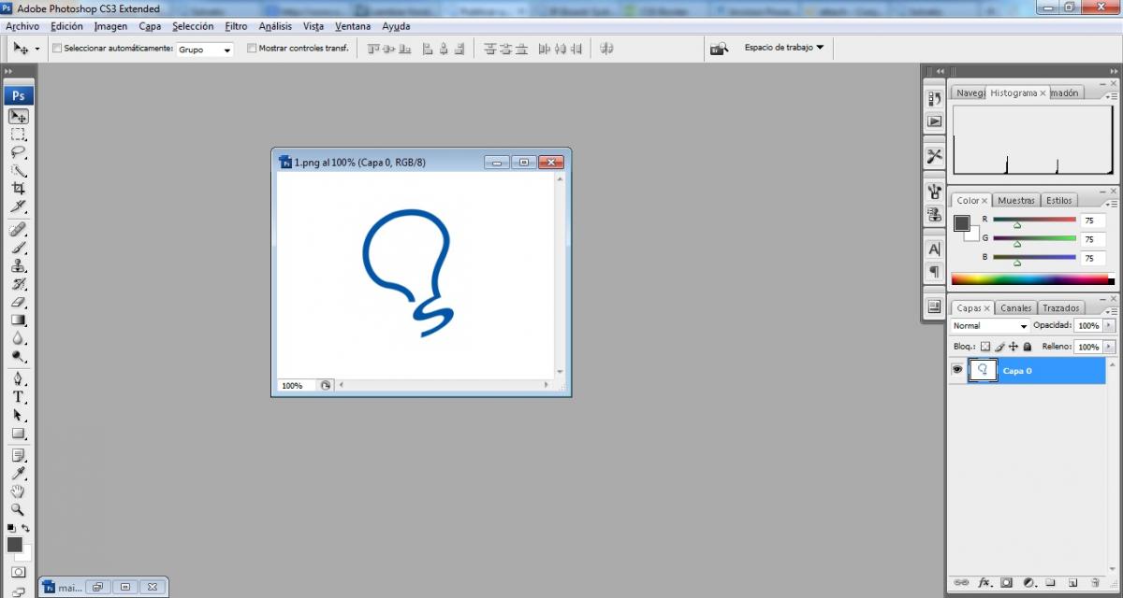Click the new adjustment layer icon
Image resolution: width=1123 pixels, height=598 pixels.
[x=1029, y=582]
